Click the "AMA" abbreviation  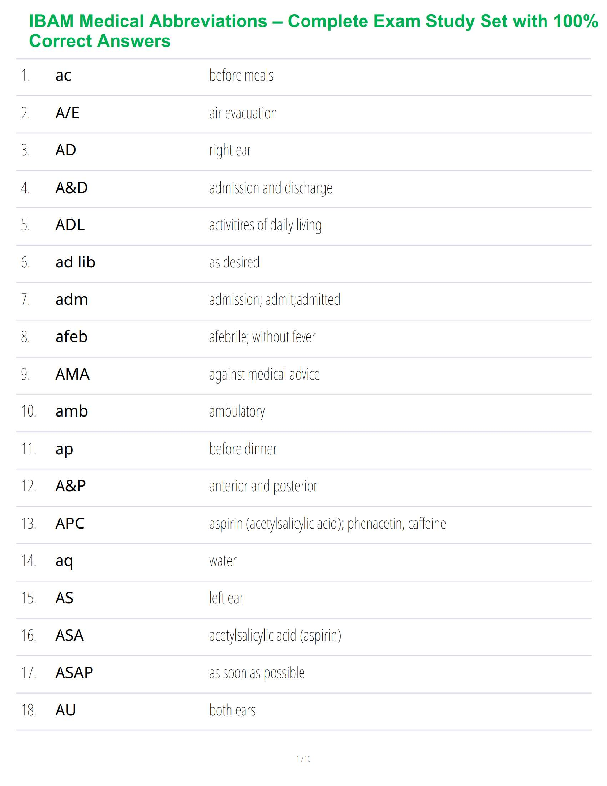pyautogui.click(x=72, y=375)
